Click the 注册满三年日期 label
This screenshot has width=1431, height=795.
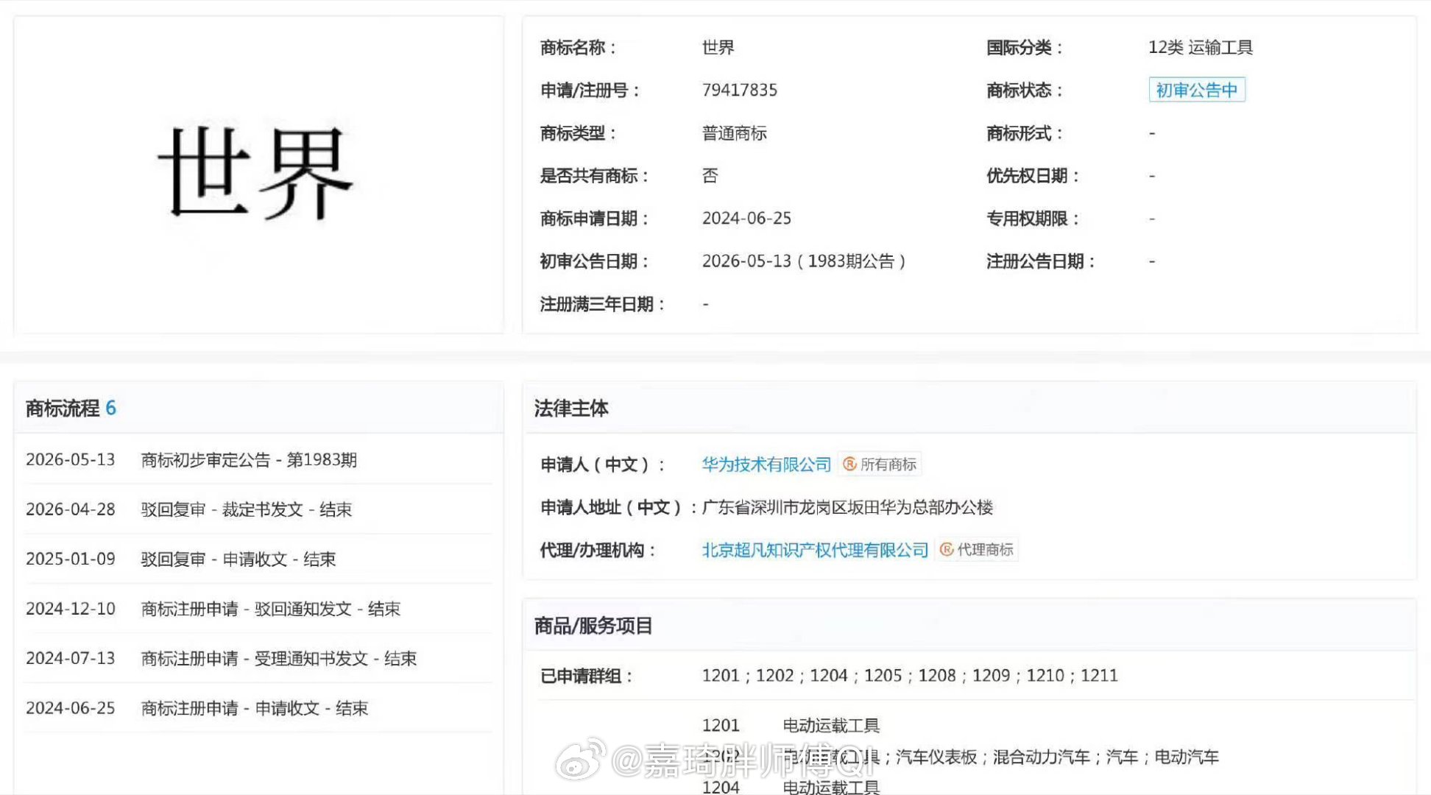click(602, 304)
